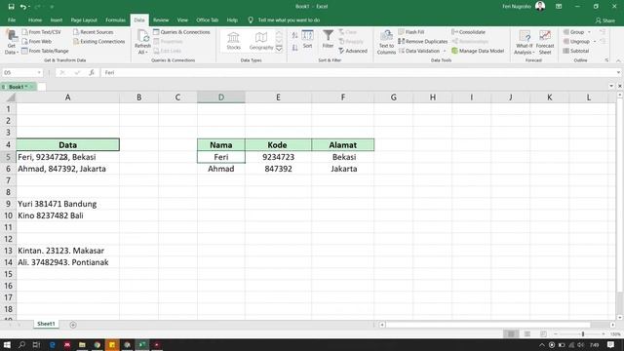Open Existing Connections
Image resolution: width=624 pixels, height=351 pixels.
click(99, 41)
